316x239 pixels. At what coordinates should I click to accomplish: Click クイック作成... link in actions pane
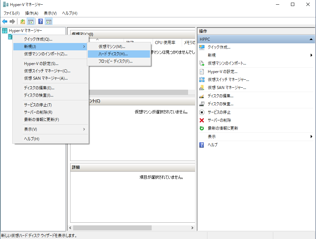point(219,47)
